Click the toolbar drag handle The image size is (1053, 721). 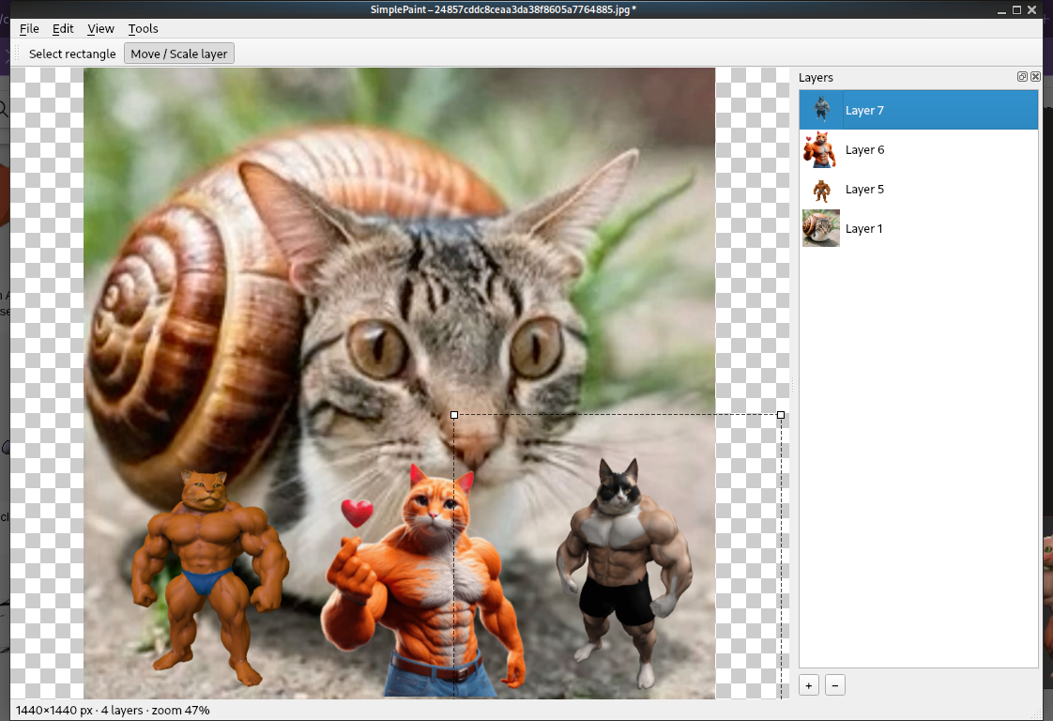click(x=18, y=54)
